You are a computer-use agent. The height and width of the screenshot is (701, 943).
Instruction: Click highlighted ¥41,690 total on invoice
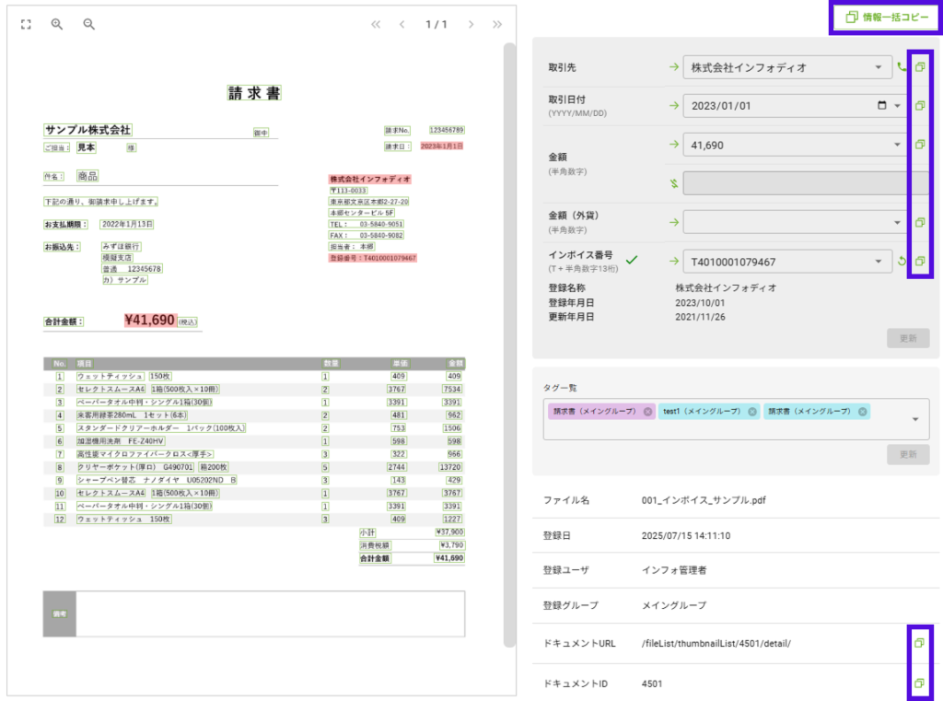pyautogui.click(x=150, y=321)
